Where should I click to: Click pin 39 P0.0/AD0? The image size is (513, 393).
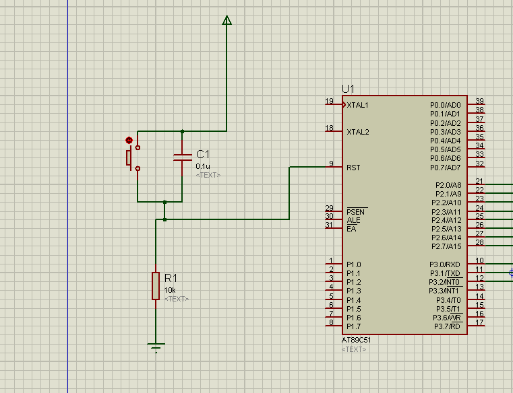(476, 104)
